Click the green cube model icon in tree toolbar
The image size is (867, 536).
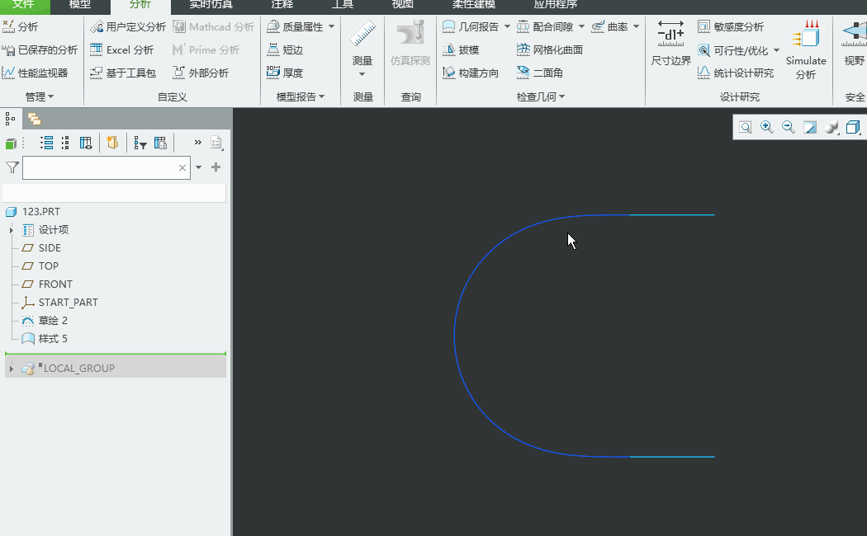point(11,143)
